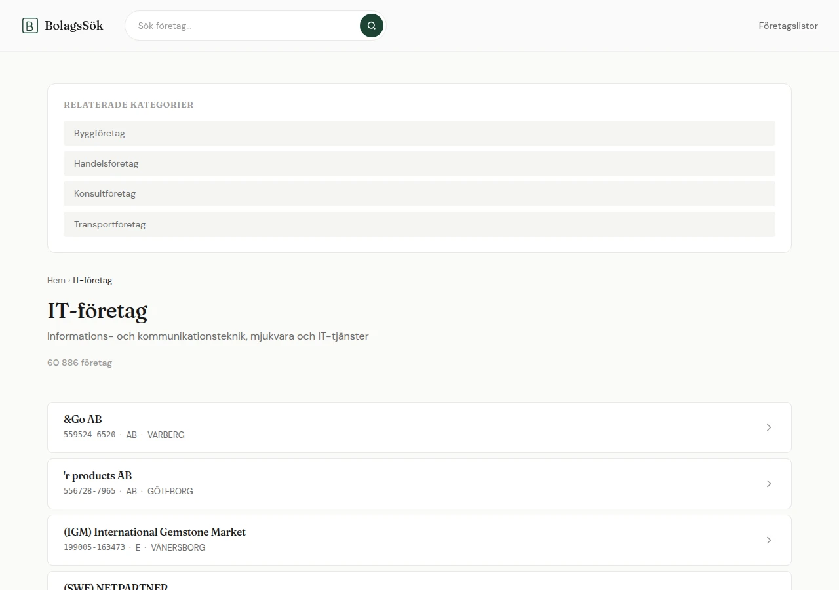Click org number 556728-7965
The image size is (839, 590).
tap(90, 491)
